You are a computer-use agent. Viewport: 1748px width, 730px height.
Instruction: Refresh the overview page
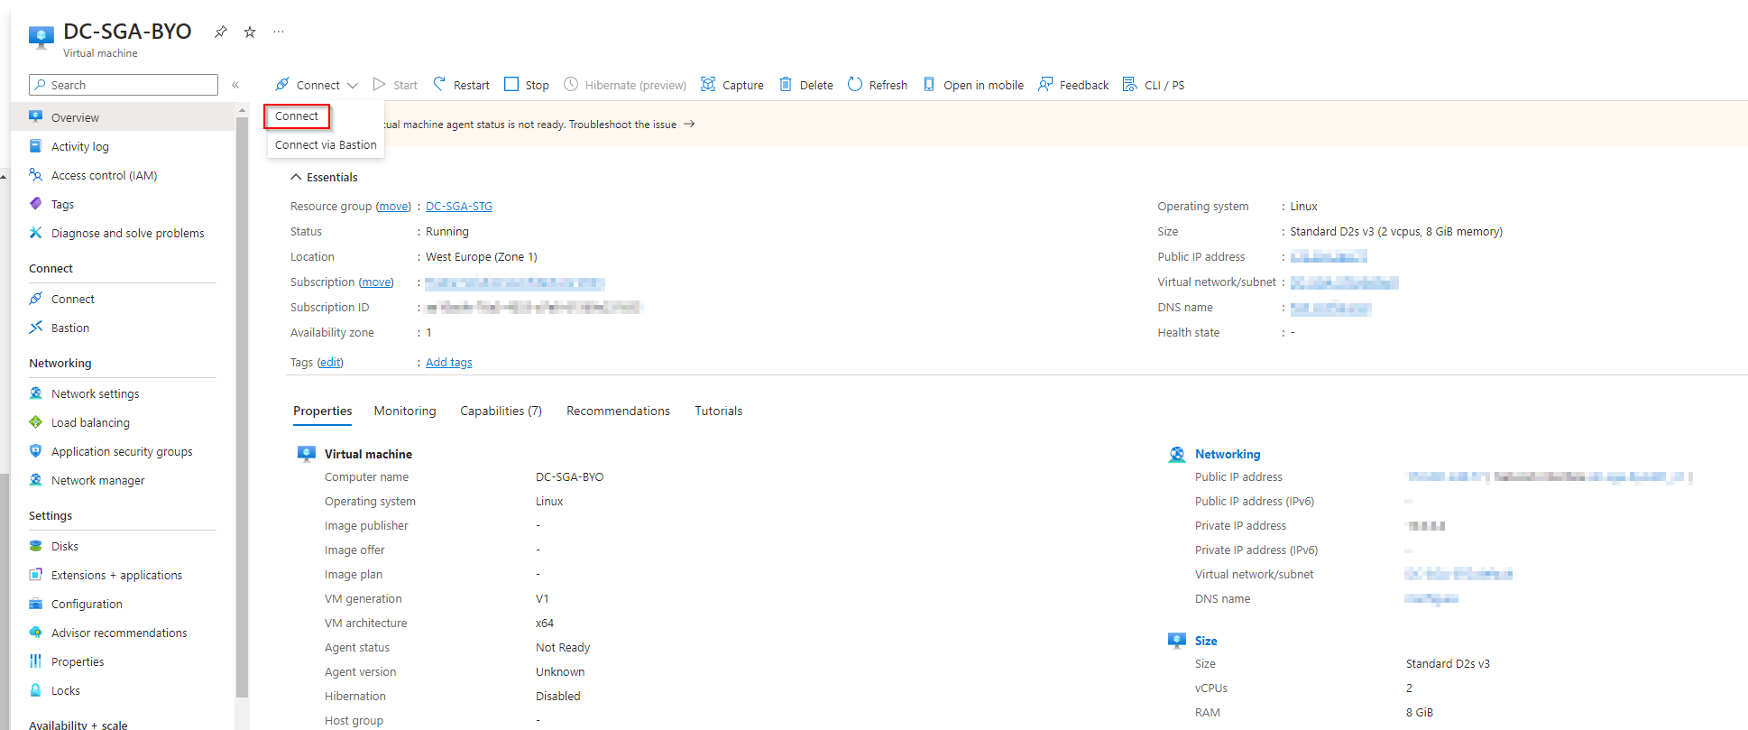pyautogui.click(x=878, y=85)
